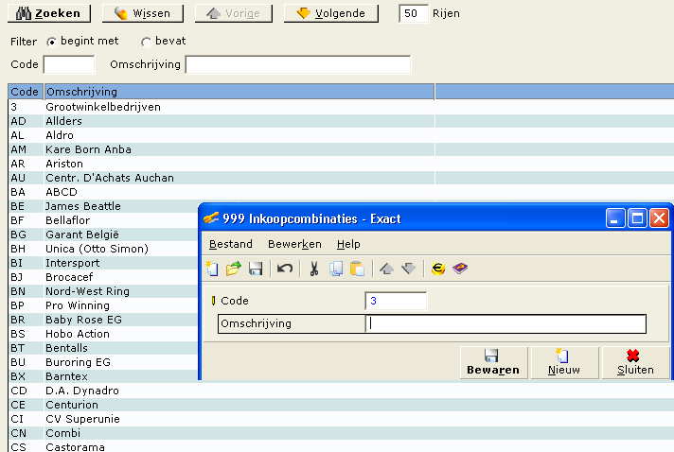Click the New document icon in Exact toolbar

tap(212, 269)
